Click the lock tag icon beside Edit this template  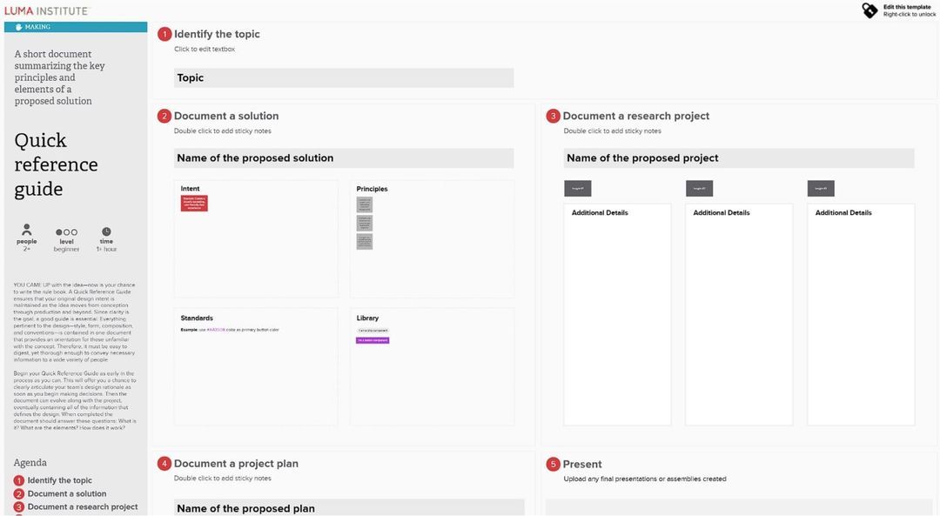pyautogui.click(x=869, y=10)
